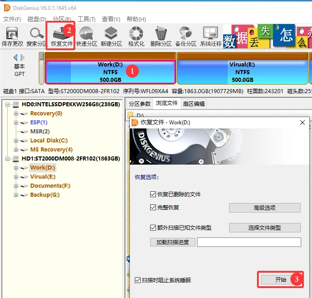Click the HD0 Intel SSD disk icon
The height and width of the screenshot is (298, 312).
[x=16, y=104]
